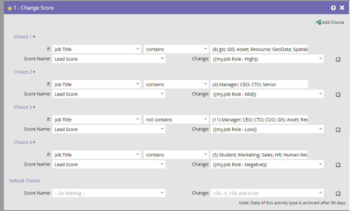The width and height of the screenshot is (350, 211).
Task: Open Choice 4 Change dropdown Job Role - Negative
Action: click(320, 164)
